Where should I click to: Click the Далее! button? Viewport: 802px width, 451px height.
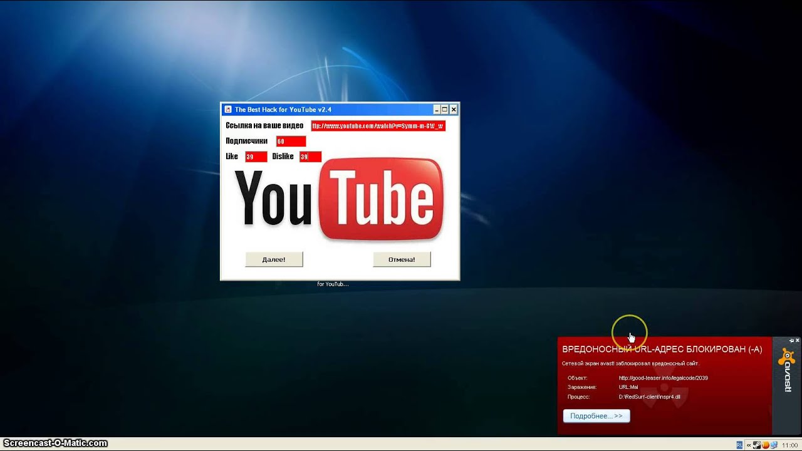274,259
